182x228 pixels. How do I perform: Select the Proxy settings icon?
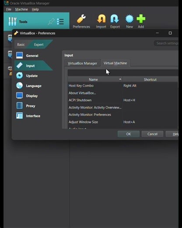[x=19, y=106]
